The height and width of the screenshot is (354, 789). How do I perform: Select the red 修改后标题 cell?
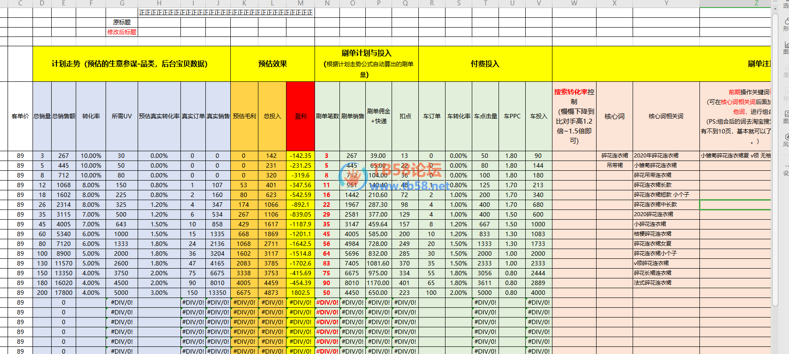(x=122, y=32)
